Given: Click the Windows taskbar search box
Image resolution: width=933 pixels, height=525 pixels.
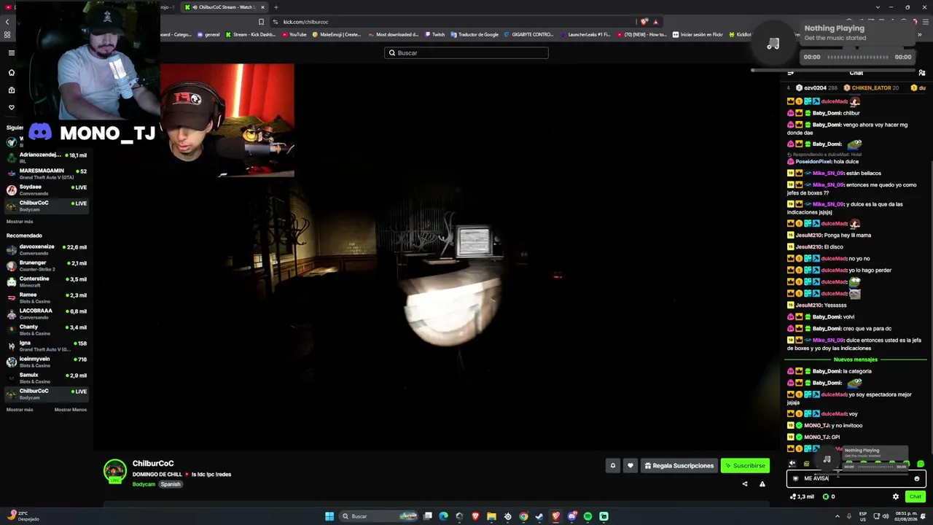Looking at the screenshot, I should point(379,516).
